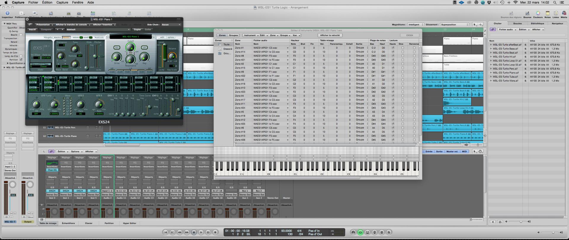Toggle the Long. du Clip checkbox
569x240 pixels.
(21, 56)
